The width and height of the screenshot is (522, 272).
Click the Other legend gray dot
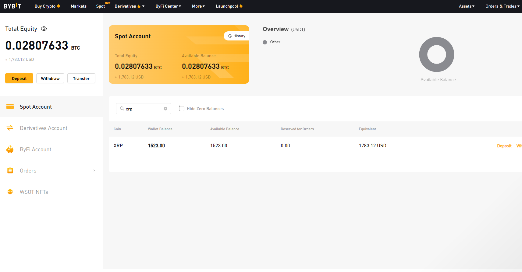[265, 42]
